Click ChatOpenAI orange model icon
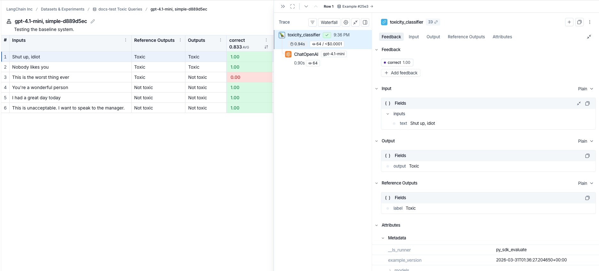Screen dimensions: 599x271 tap(288, 54)
